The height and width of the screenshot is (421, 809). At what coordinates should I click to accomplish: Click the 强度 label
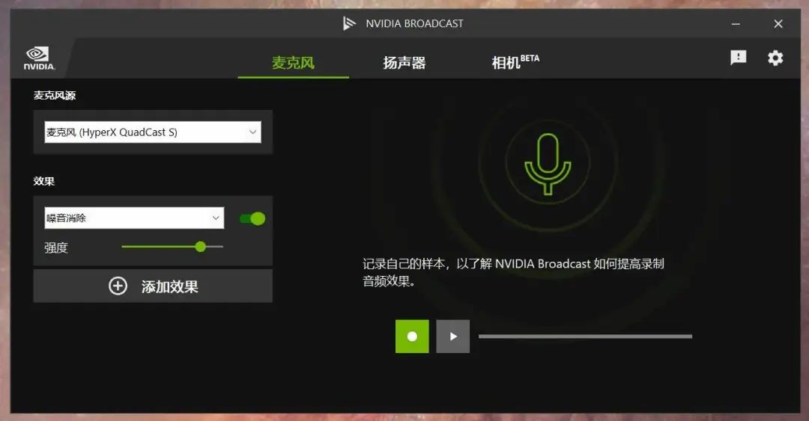[56, 248]
